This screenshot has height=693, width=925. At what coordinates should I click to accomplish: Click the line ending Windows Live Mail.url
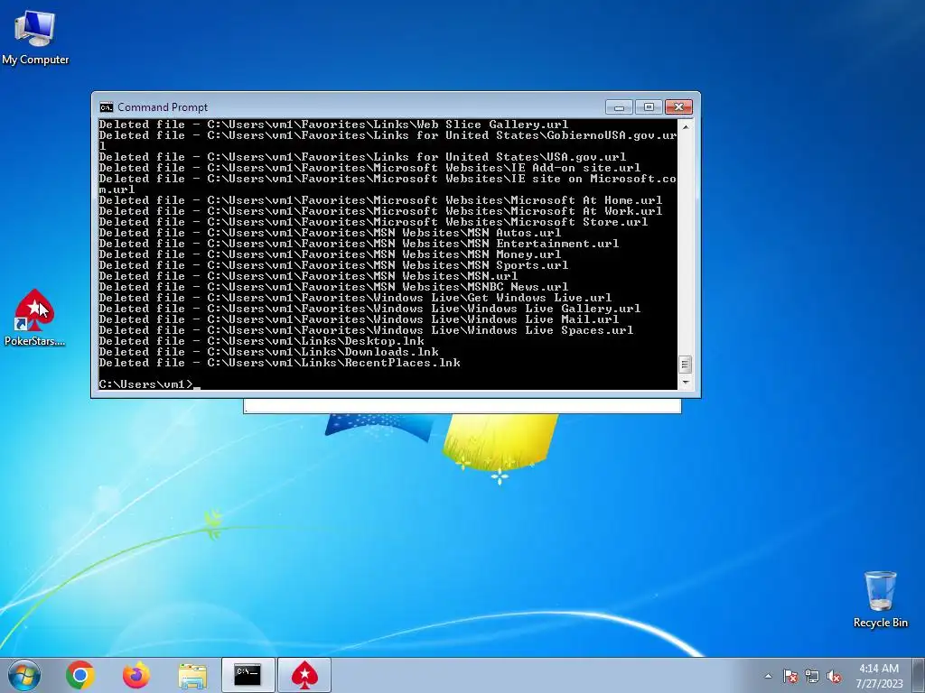pyautogui.click(x=360, y=319)
